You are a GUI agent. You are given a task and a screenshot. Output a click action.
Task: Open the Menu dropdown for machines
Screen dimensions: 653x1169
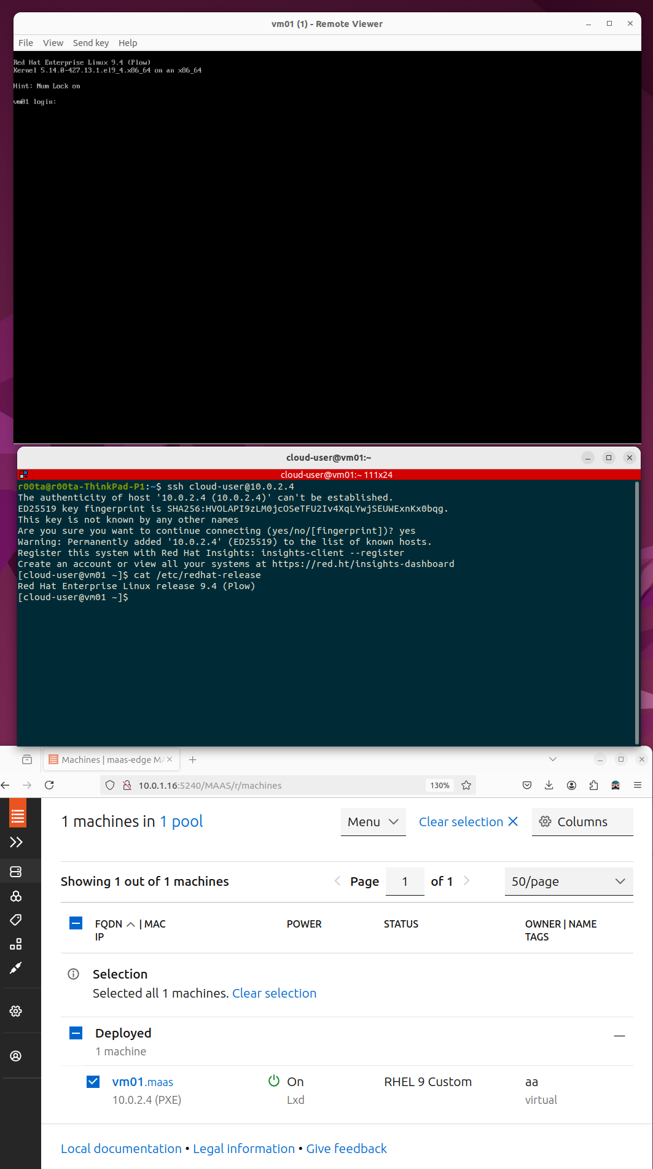tap(373, 822)
